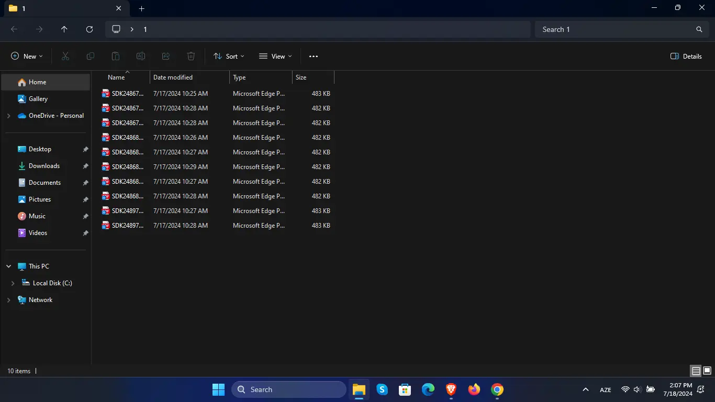
Task: Click the Refresh icon in navigation bar
Action: tap(90, 29)
